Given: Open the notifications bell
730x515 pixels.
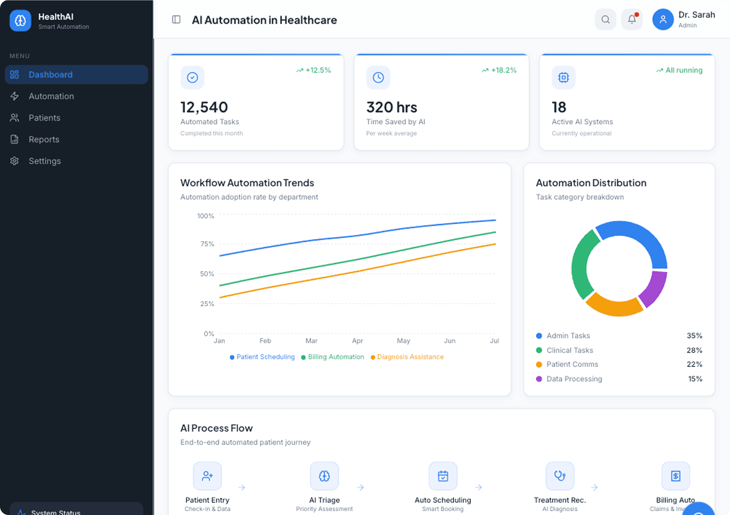Looking at the screenshot, I should (x=631, y=20).
